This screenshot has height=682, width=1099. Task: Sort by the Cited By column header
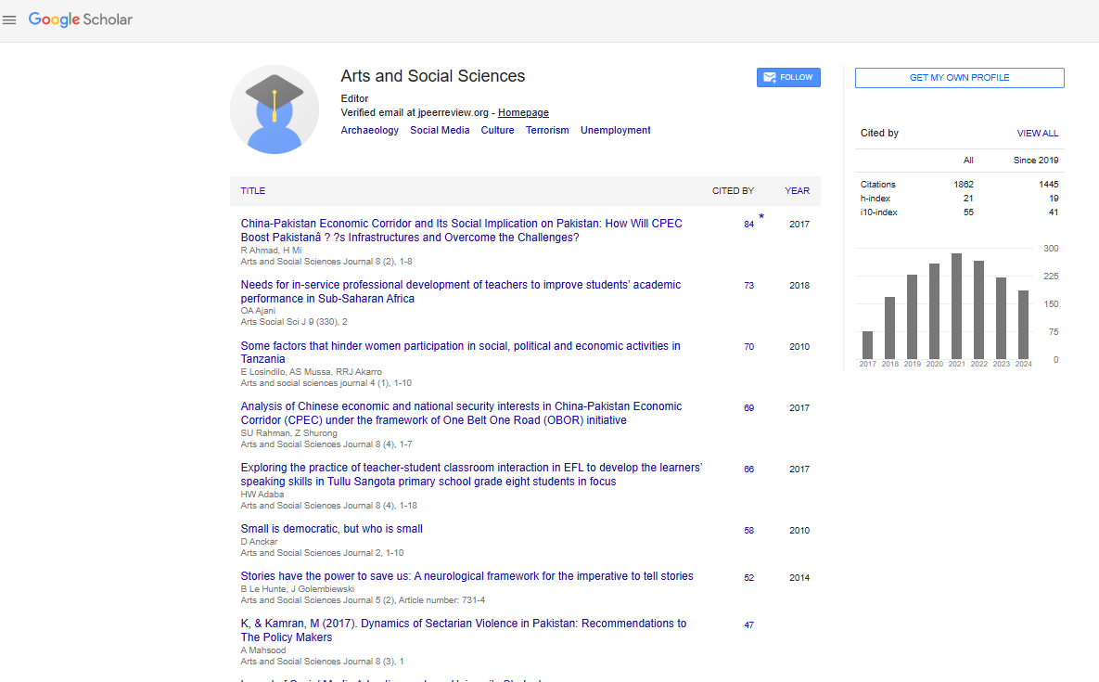pos(733,191)
